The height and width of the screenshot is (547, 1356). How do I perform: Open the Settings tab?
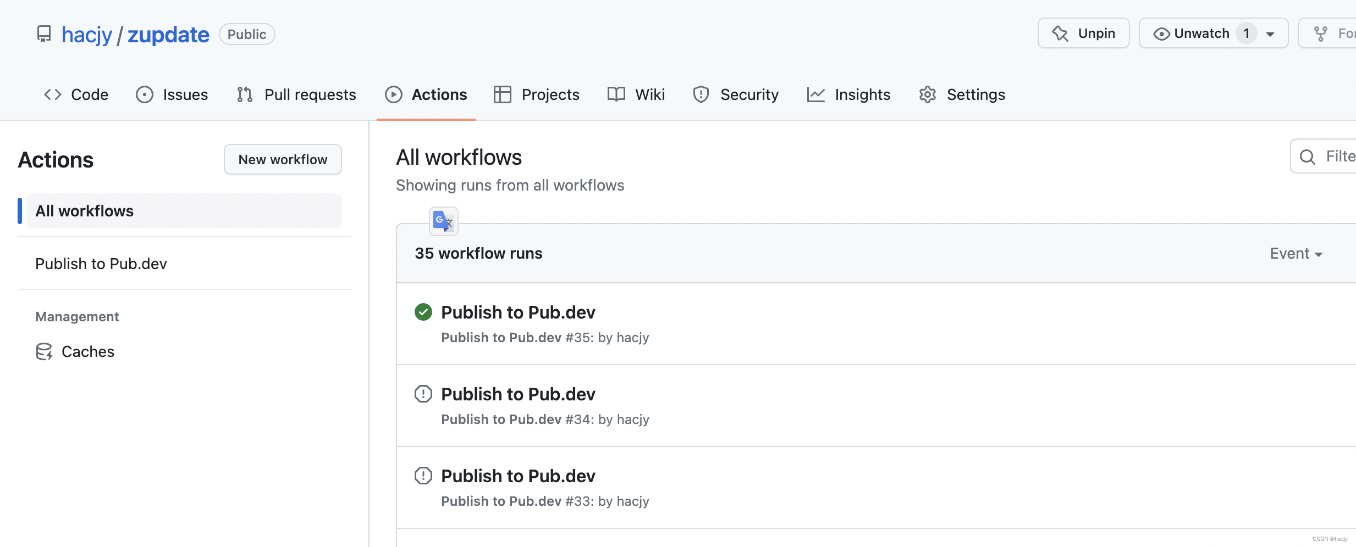(962, 94)
